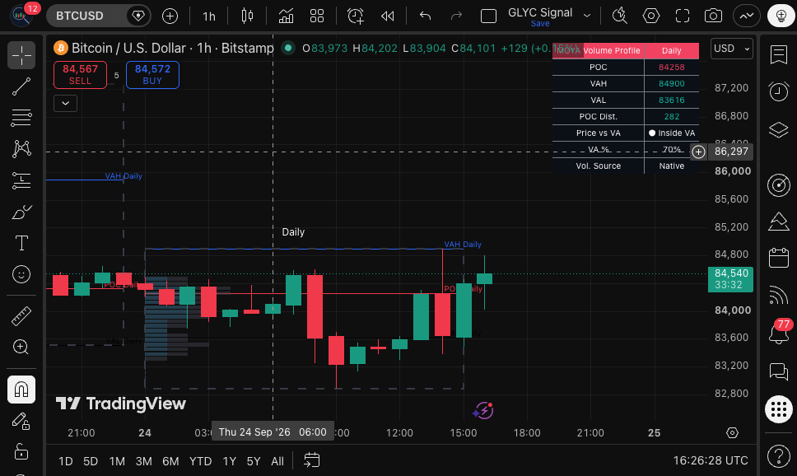Toggle lock all drawings
Screen dimensions: 797x476
point(21,451)
